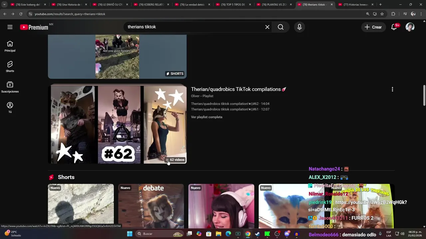Image resolution: width=426 pixels, height=239 pixels.
Task: Open Chrome profile avatar
Action: [413, 14]
